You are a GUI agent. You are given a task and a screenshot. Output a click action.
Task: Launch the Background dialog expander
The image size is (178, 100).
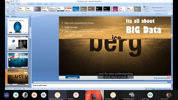pos(167,14)
